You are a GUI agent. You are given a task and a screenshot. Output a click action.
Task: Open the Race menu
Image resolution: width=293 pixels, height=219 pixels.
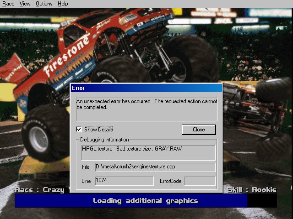click(x=8, y=4)
